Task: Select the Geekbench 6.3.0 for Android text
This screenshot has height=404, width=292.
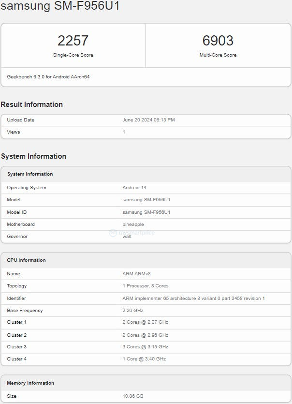Action: [x=48, y=77]
